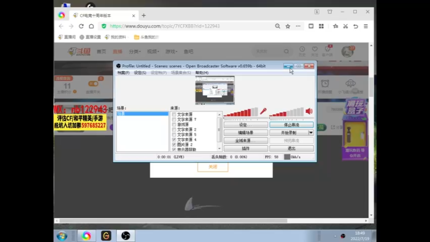Click the 设定... button in OBS
The width and height of the screenshot is (430, 242).
[246, 125]
